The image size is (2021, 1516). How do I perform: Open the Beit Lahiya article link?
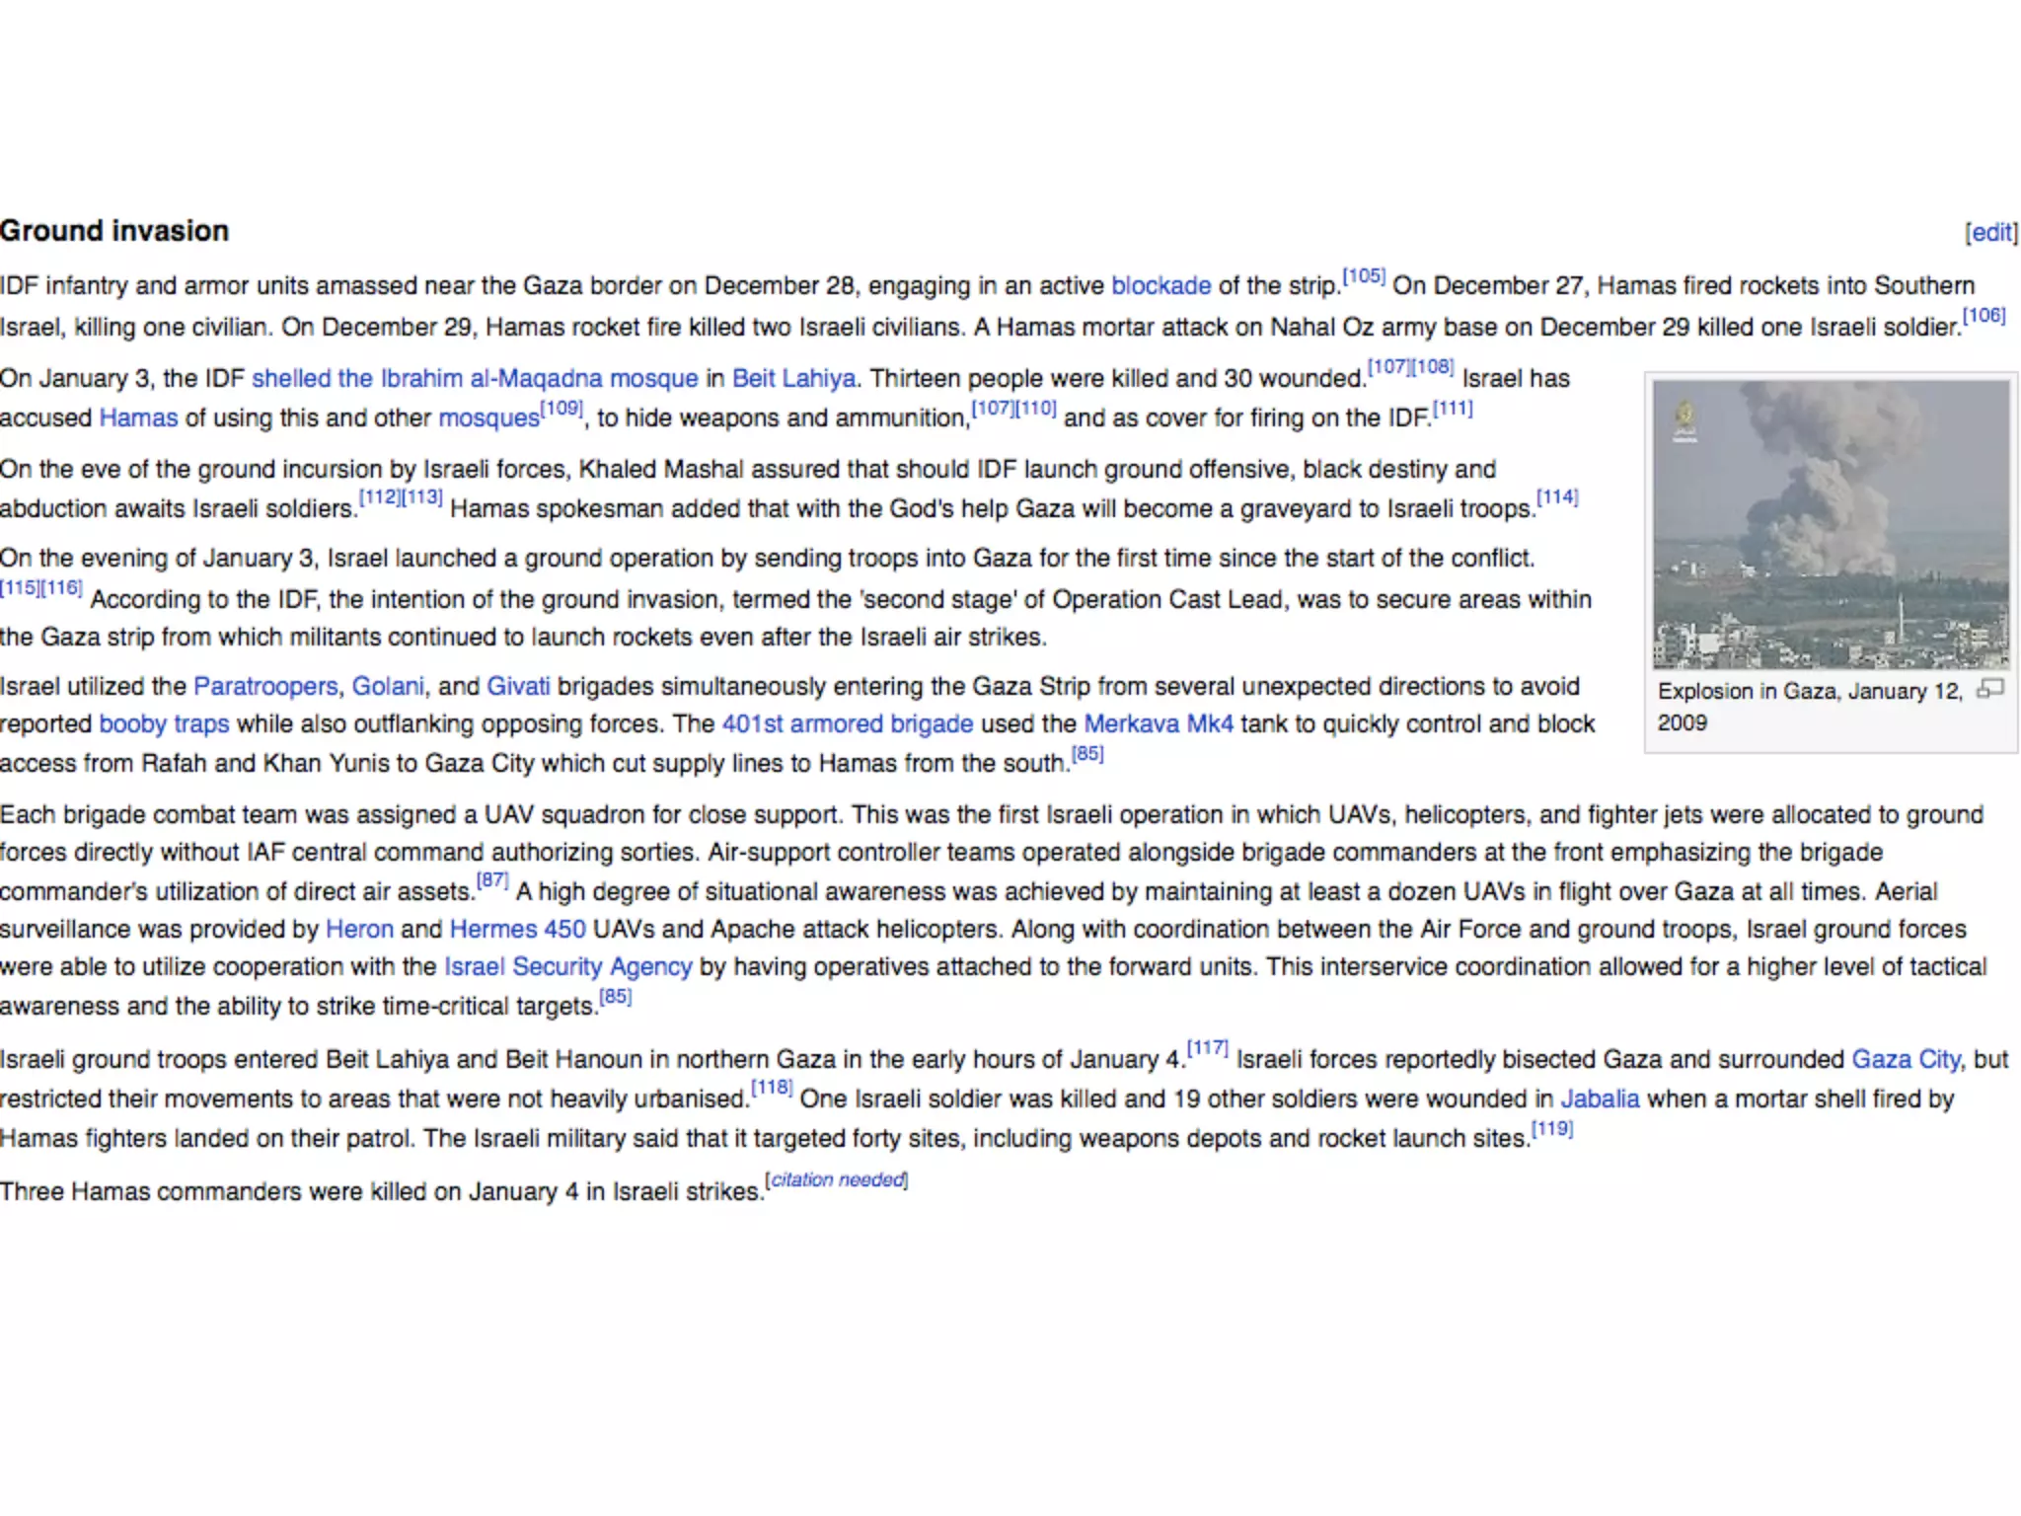pos(793,379)
